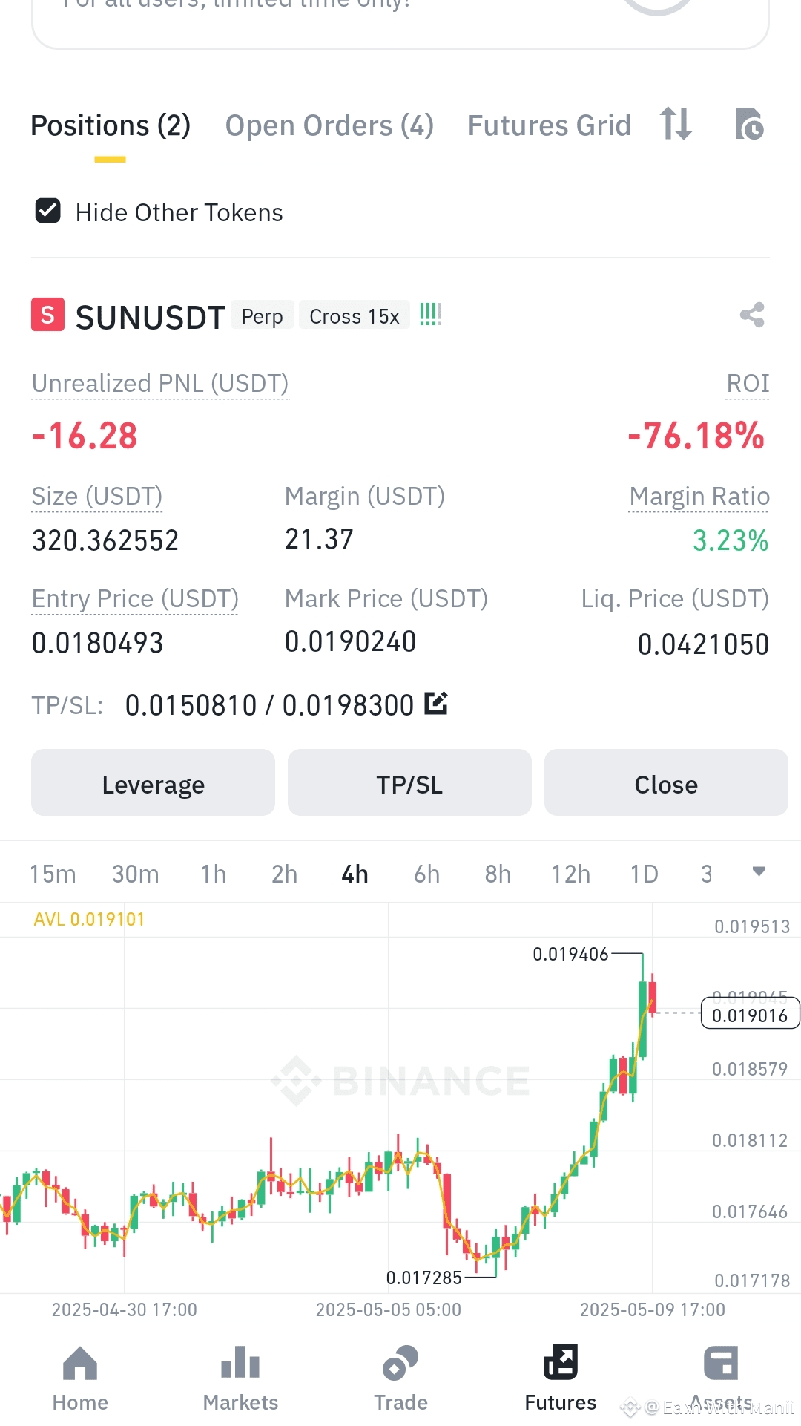This screenshot has height=1426, width=801.
Task: Open Assets in the bottom bar
Action: point(721,1364)
